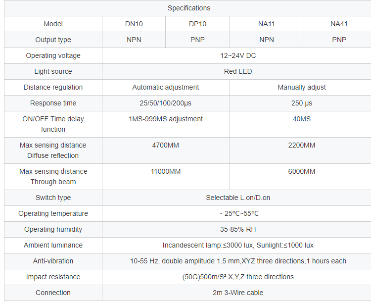This screenshot has height=301, width=371.
Task: Click the Specifications table header
Action: tap(188, 8)
